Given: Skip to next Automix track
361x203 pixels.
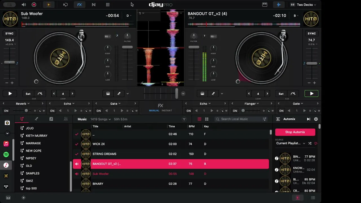Looking at the screenshot, I should coord(309,119).
